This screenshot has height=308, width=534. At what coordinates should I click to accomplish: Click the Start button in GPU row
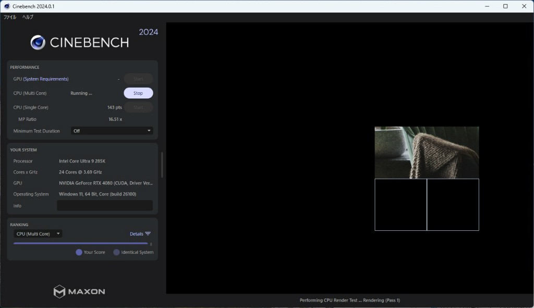(x=138, y=79)
